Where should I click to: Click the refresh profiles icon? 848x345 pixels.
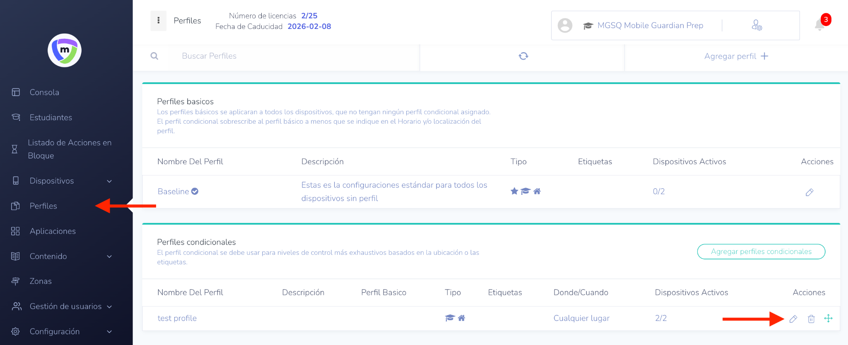[x=523, y=56]
